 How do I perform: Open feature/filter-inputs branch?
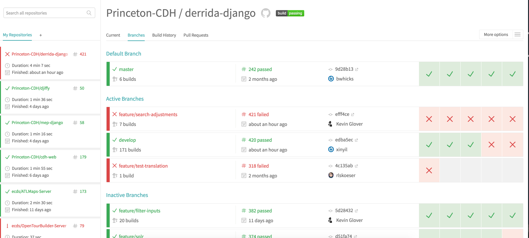(x=139, y=211)
